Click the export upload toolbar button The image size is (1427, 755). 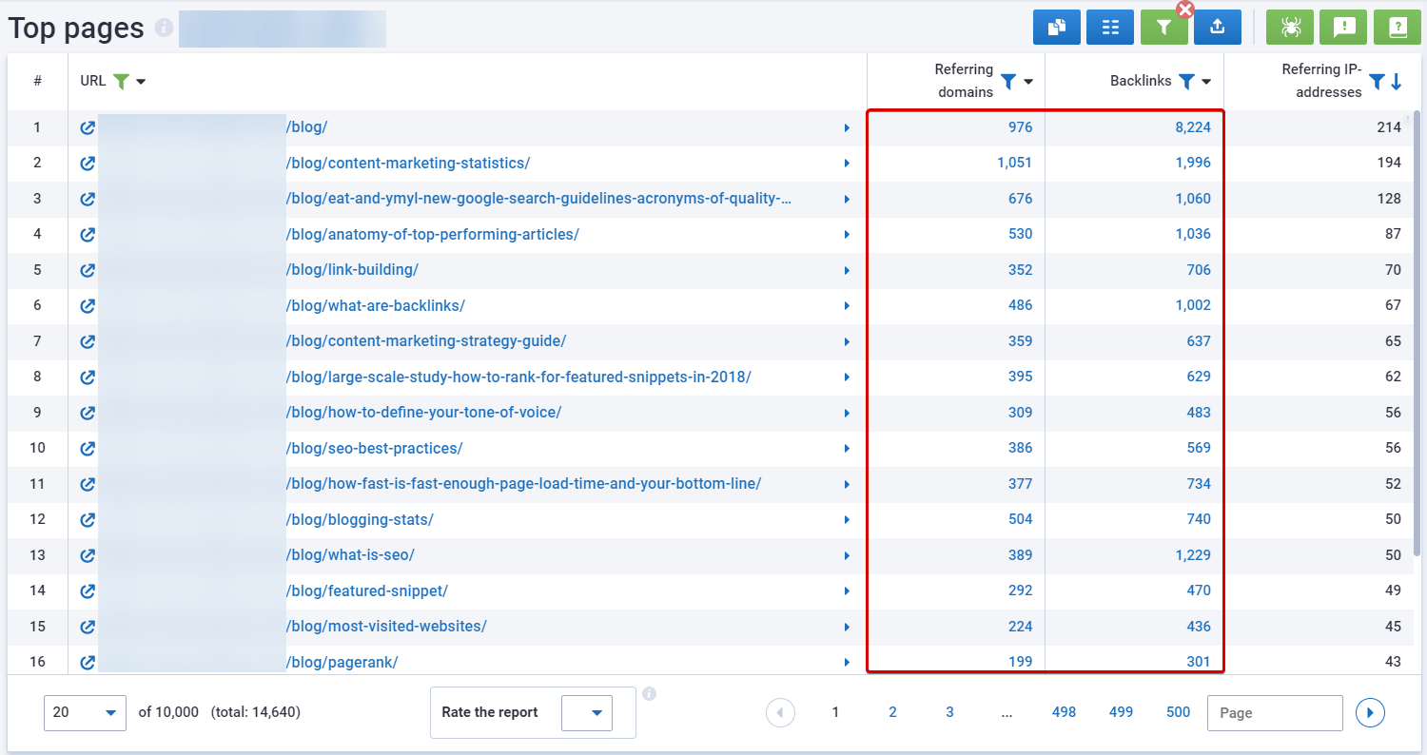pyautogui.click(x=1218, y=28)
